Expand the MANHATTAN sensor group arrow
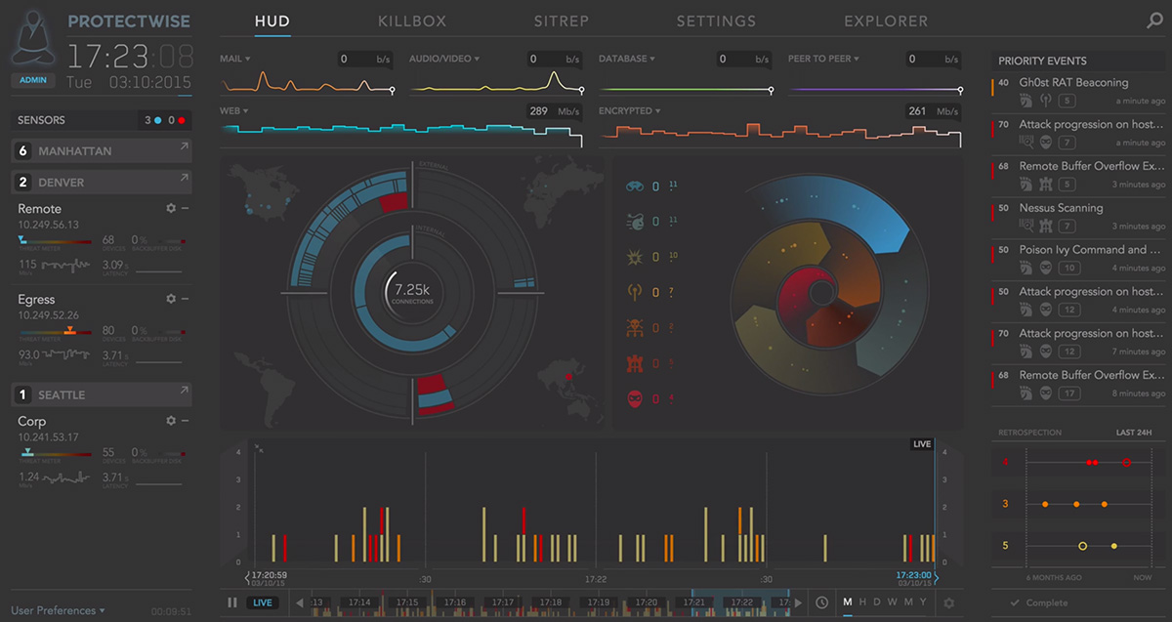The image size is (1172, 622). pos(184,147)
